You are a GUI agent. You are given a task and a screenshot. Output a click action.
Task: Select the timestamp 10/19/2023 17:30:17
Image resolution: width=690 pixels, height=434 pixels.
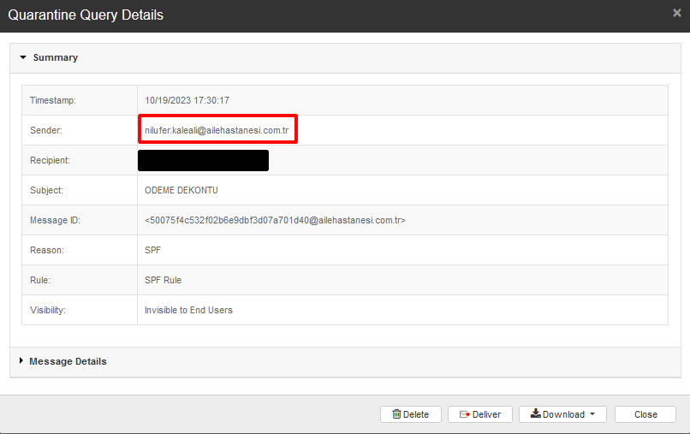[187, 100]
